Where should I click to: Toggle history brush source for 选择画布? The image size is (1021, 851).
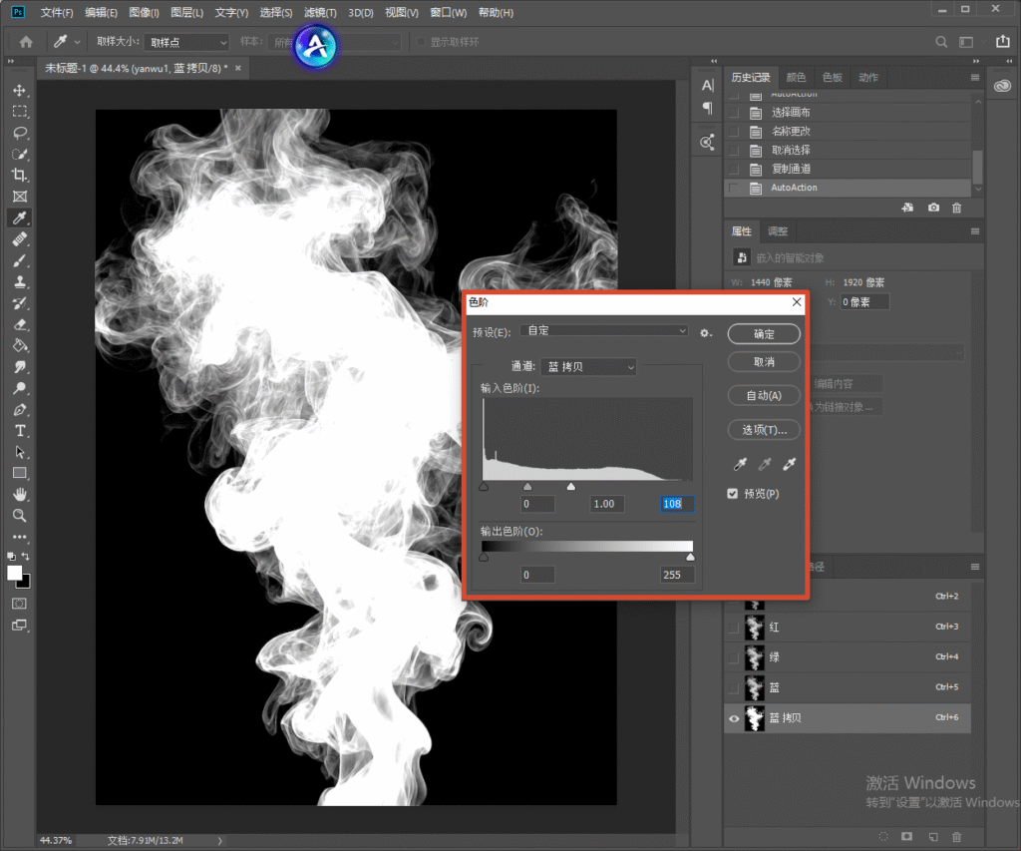pyautogui.click(x=734, y=113)
